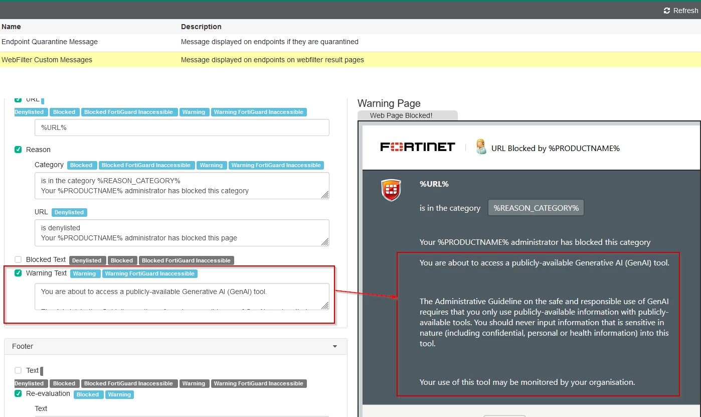Click 'Your use of this tool may be monitored' text
Image resolution: width=701 pixels, height=417 pixels.
(x=527, y=382)
